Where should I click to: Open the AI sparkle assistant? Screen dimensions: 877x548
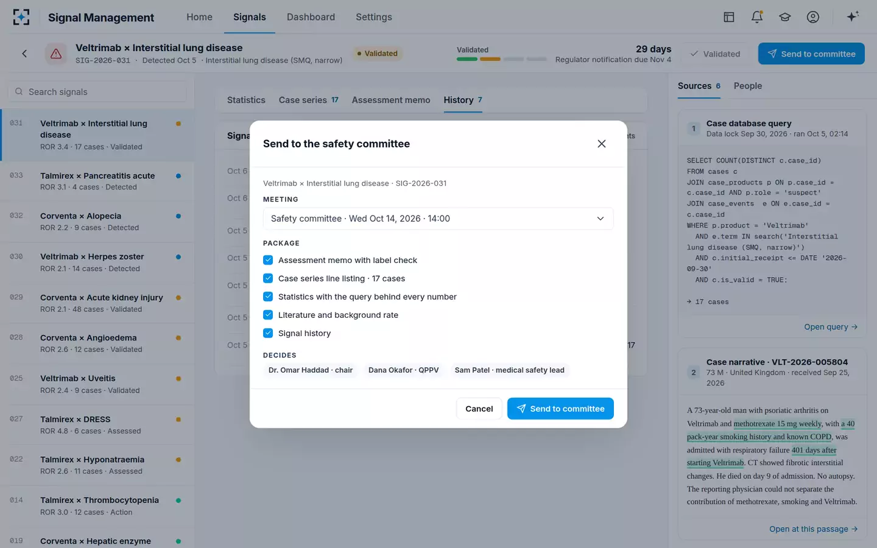(853, 16)
